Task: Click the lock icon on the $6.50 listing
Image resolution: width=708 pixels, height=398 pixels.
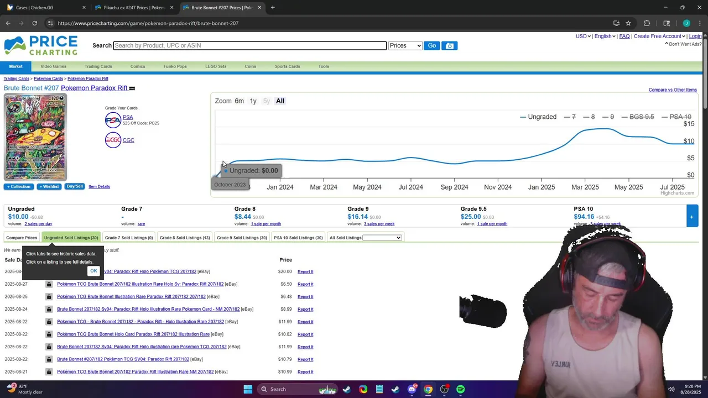Action: click(49, 284)
